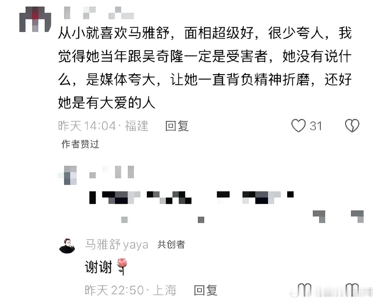Tap the rose emoji in the 谢谢 reply
Viewport: 376px width, 301px height.
coord(122,266)
